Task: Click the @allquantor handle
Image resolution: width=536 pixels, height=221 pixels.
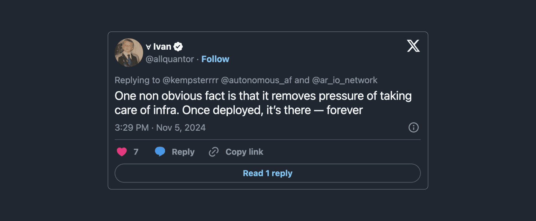Action: point(170,59)
